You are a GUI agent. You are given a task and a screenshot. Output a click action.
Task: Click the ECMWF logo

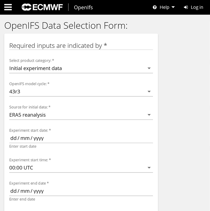[42, 7]
